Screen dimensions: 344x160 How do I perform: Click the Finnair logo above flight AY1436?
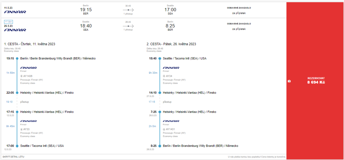tap(28, 68)
